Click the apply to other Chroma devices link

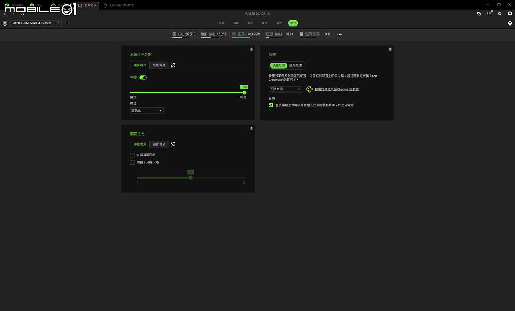337,89
